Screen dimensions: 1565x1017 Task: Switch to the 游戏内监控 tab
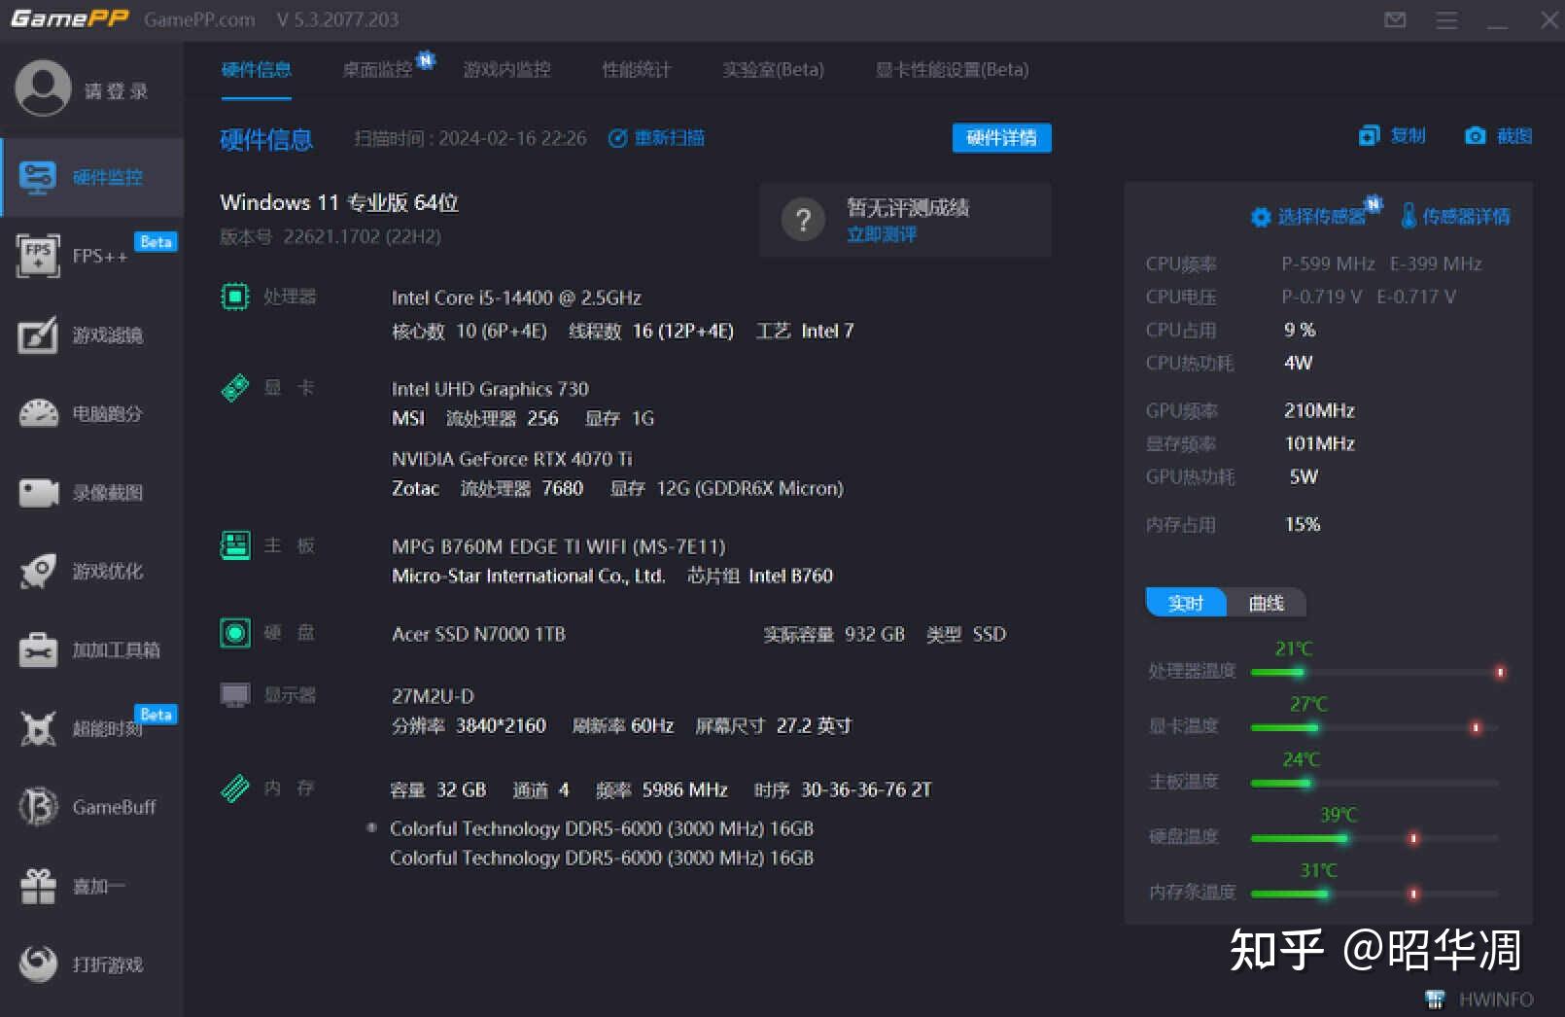tap(506, 69)
